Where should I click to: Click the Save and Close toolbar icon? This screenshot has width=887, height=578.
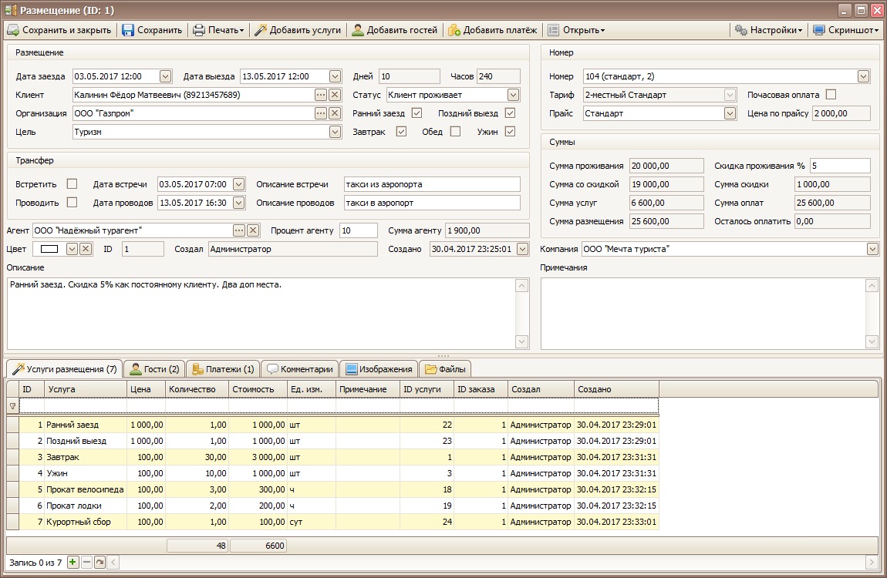13,30
